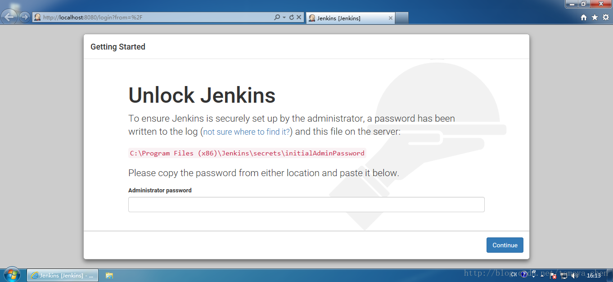Click the Jenkins favicon in the address bar
Screen dimensions: 613x282
click(37, 17)
